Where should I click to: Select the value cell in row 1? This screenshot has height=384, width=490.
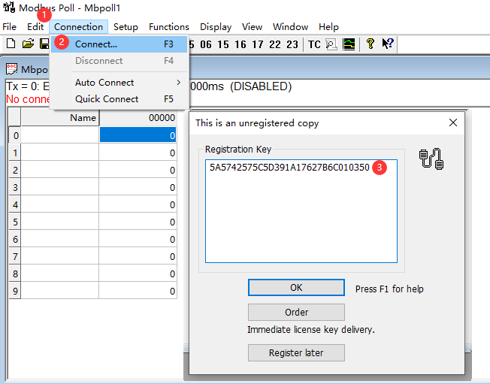click(x=138, y=153)
